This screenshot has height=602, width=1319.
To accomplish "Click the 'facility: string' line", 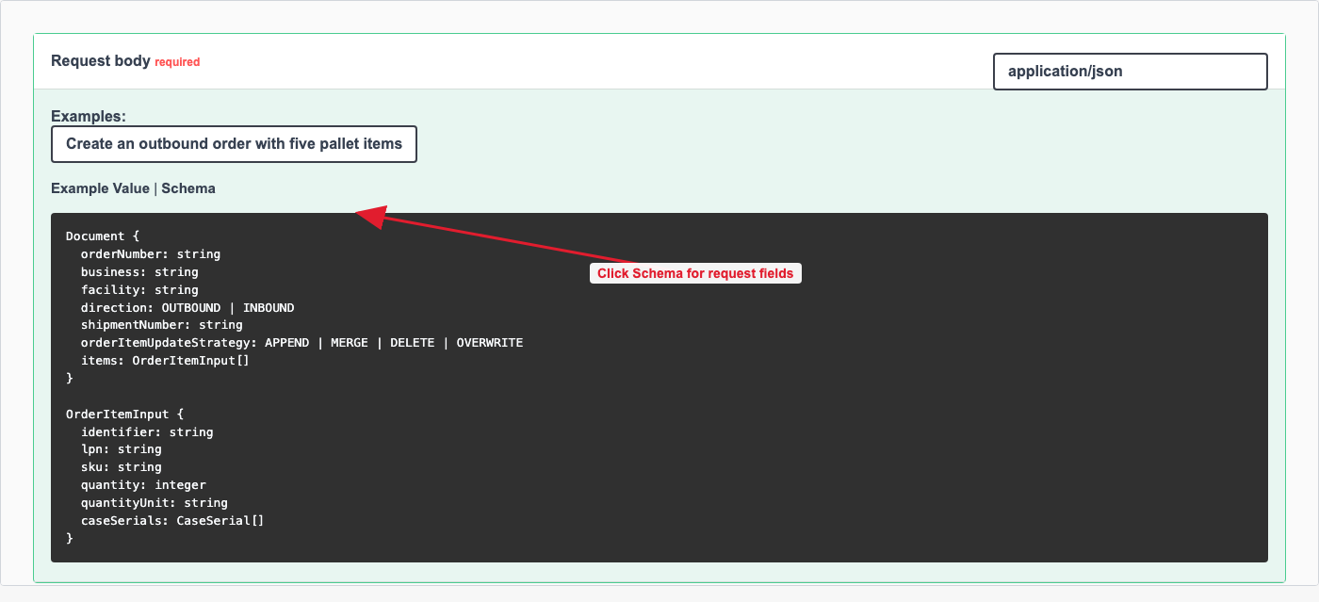I will (139, 290).
